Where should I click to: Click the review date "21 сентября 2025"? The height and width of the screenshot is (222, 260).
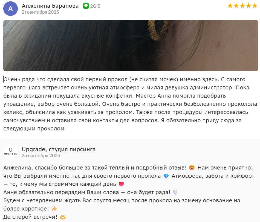point(40,12)
